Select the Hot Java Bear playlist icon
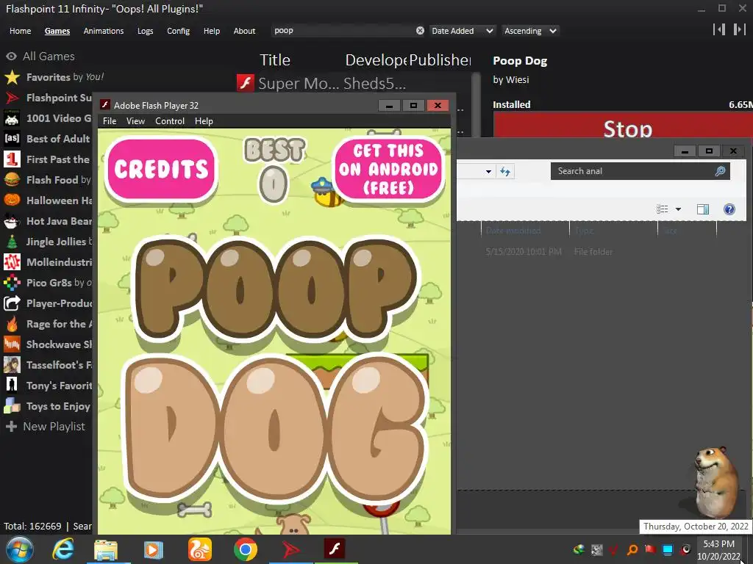753x564 pixels. click(12, 221)
